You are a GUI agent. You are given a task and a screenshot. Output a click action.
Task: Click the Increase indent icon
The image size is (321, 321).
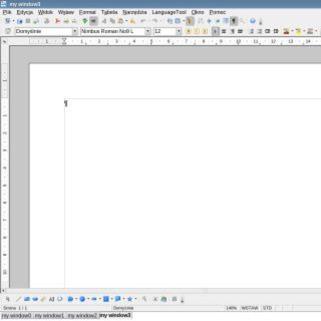point(276,31)
